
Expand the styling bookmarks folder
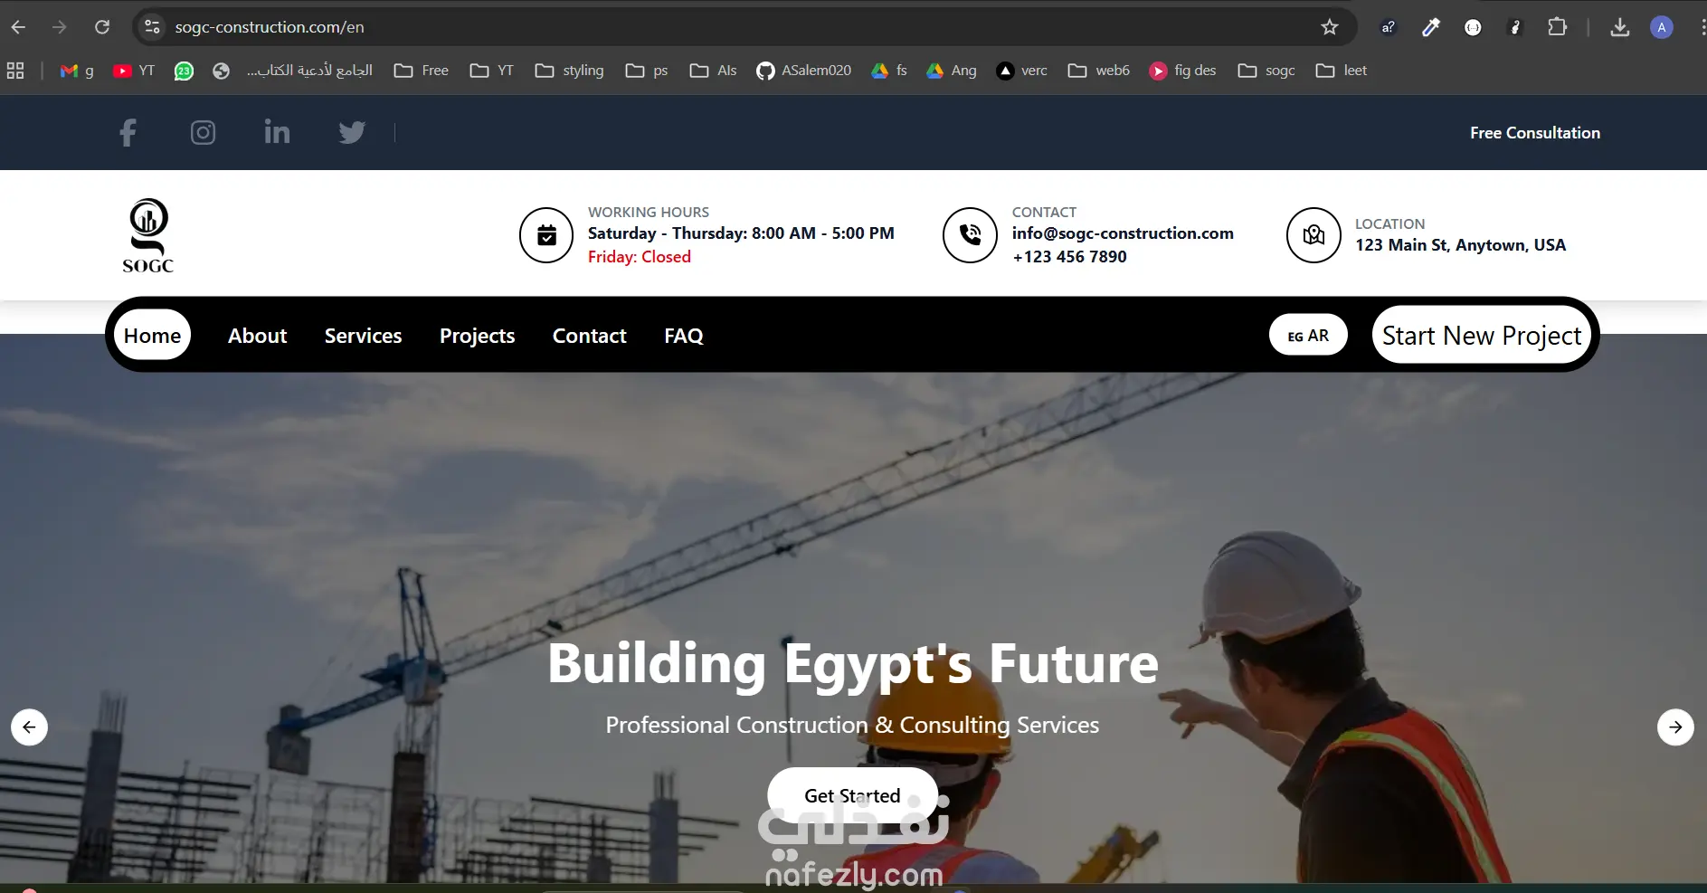coord(569,71)
